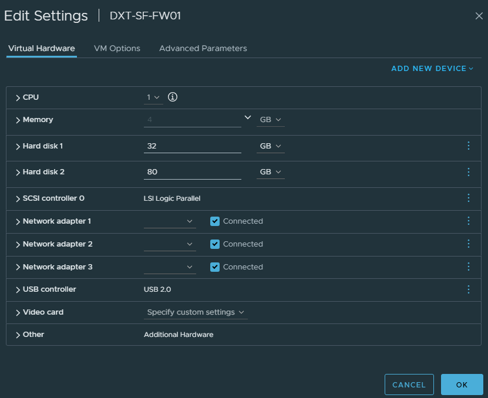Viewport: 488px width, 398px height.
Task: Toggle Connected checkbox for Network adapter 2
Action: coord(215,244)
